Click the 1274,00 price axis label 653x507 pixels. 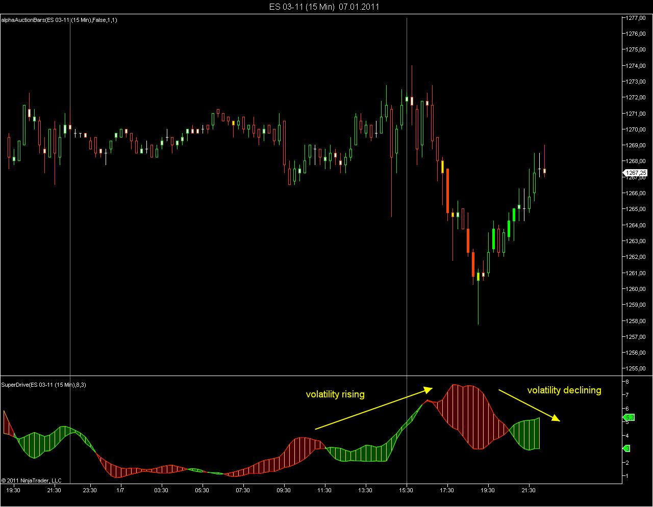point(636,66)
